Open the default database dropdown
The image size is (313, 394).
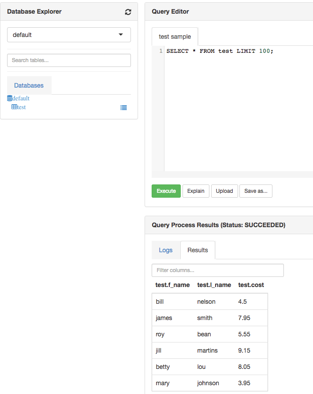point(69,35)
